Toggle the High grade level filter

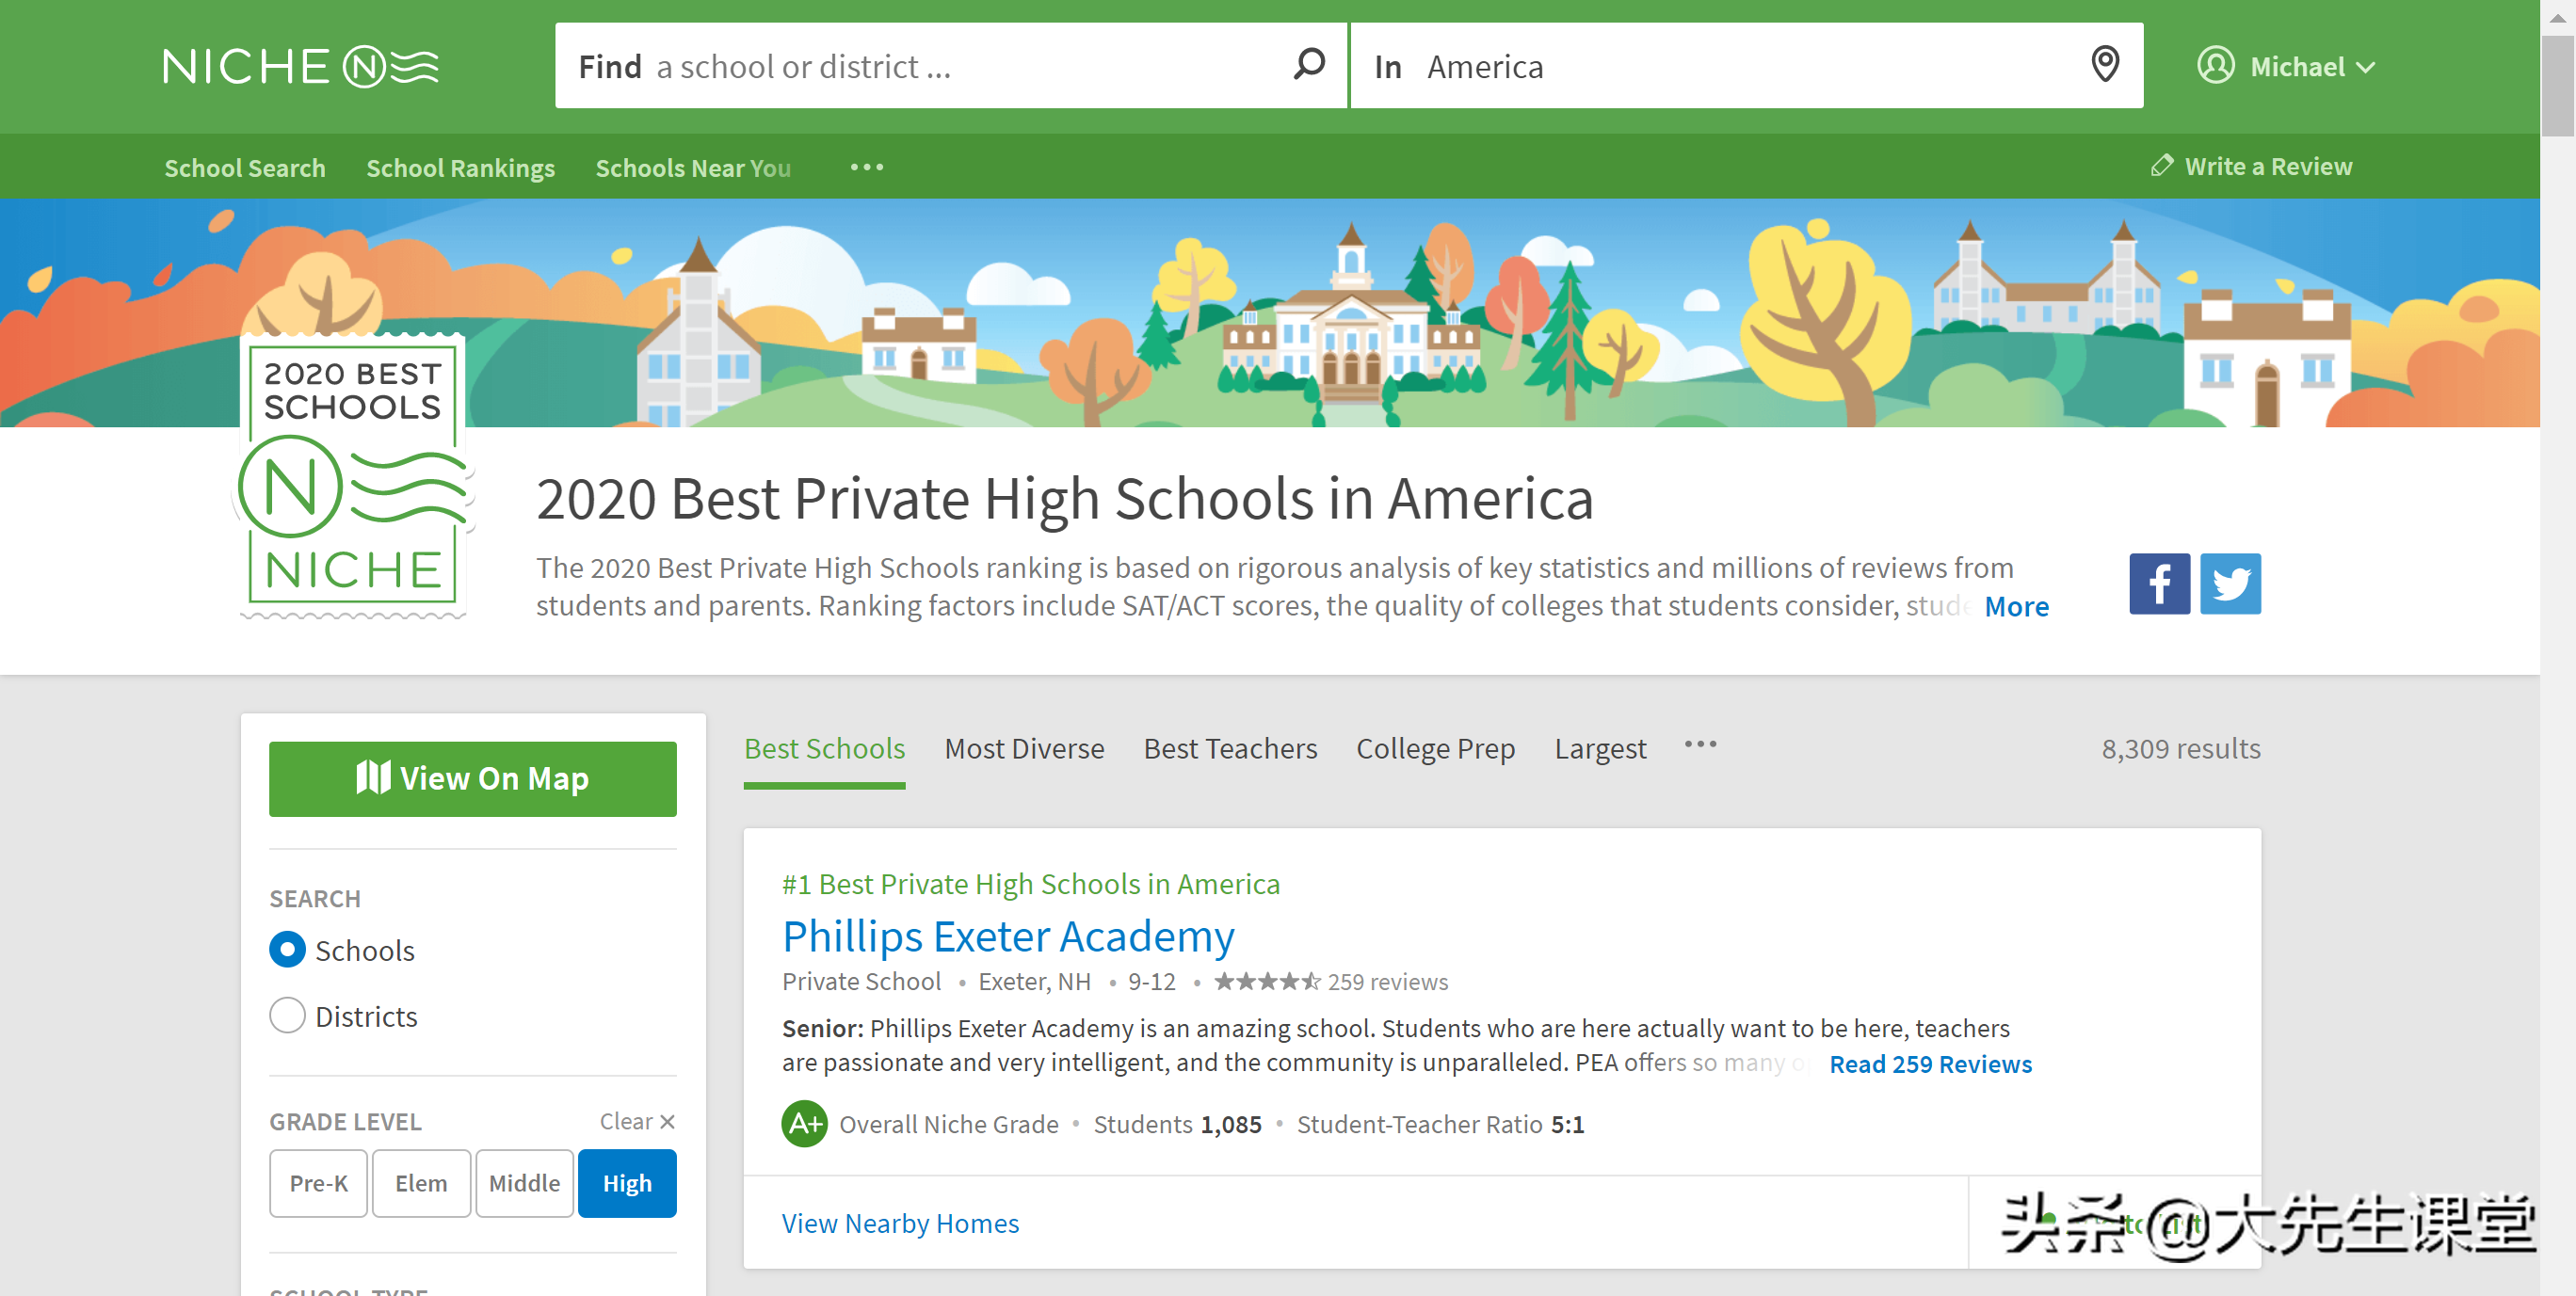point(627,1183)
